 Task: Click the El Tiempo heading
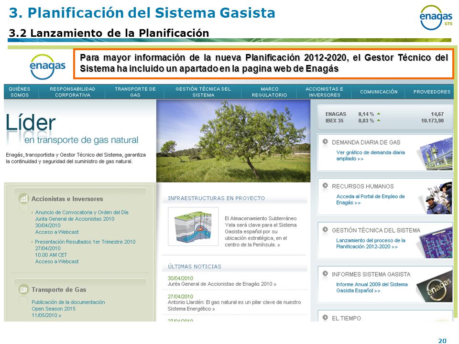tap(346, 318)
